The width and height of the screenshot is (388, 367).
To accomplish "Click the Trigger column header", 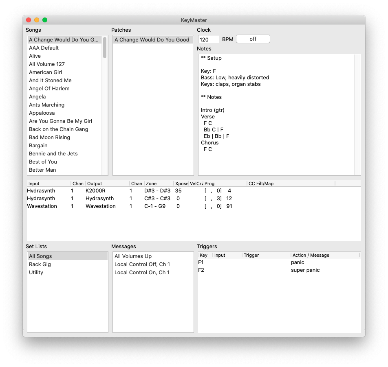I will point(266,255).
